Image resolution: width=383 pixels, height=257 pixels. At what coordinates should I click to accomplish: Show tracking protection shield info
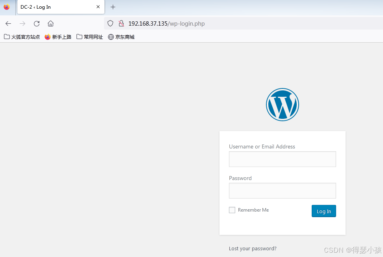pyautogui.click(x=110, y=24)
